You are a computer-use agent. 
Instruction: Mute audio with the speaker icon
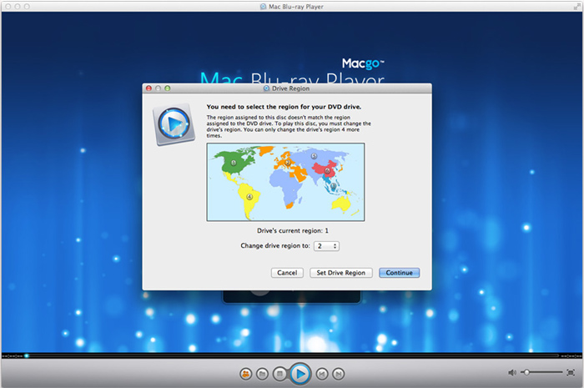point(512,372)
